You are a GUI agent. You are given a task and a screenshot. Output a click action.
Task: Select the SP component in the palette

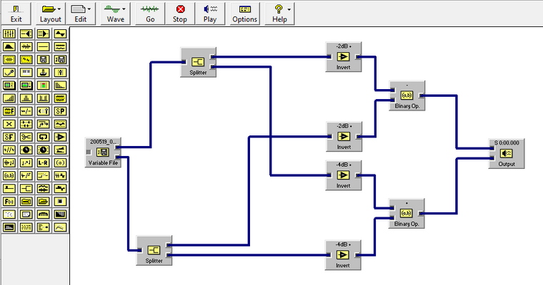coord(60,111)
